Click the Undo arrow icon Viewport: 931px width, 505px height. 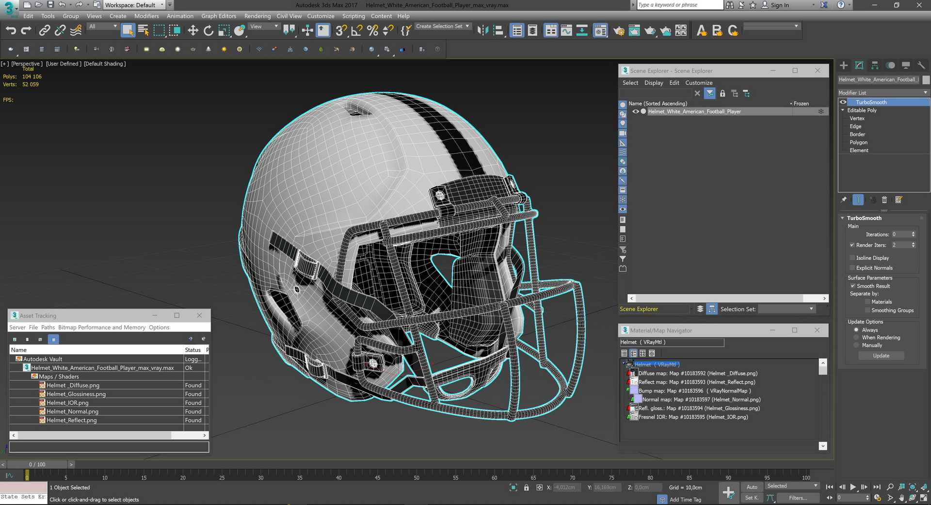coord(11,31)
